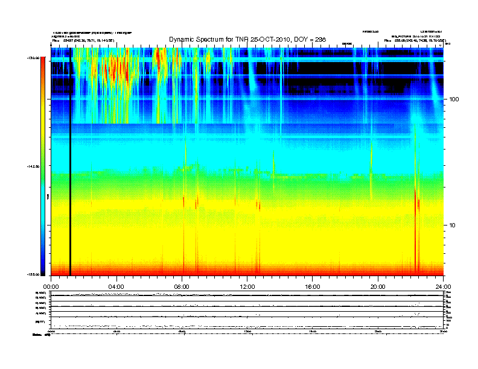Click the "04:00" time axis label
Viewport: 478px width, 369px height.
[116, 287]
